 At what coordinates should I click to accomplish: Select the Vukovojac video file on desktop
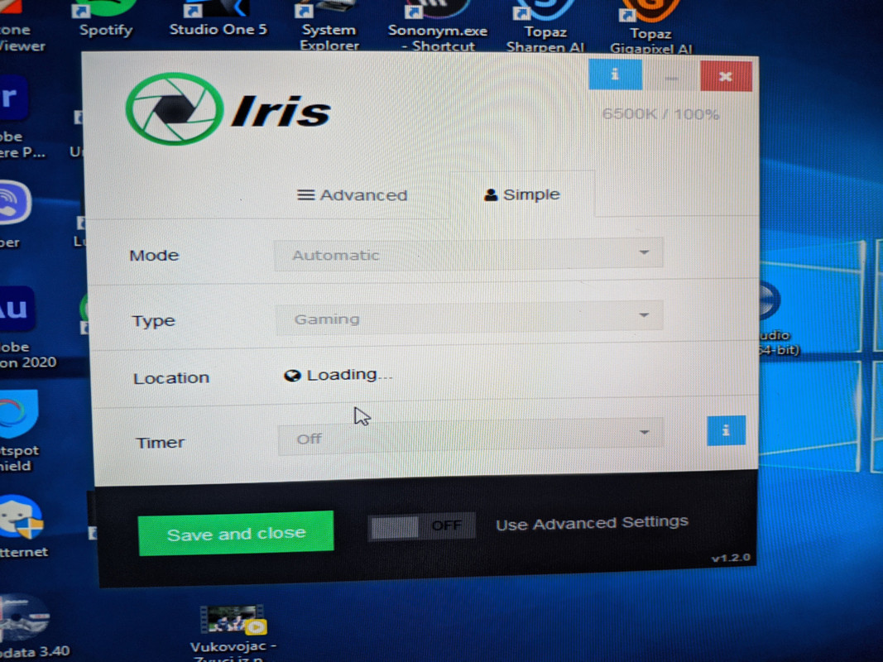point(233,633)
